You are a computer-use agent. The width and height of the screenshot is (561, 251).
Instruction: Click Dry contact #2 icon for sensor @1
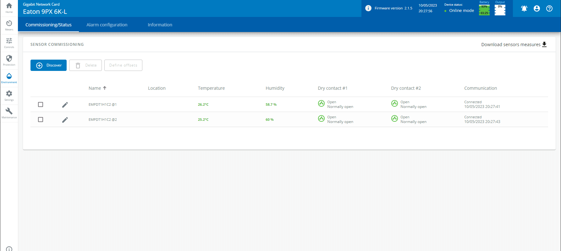394,104
